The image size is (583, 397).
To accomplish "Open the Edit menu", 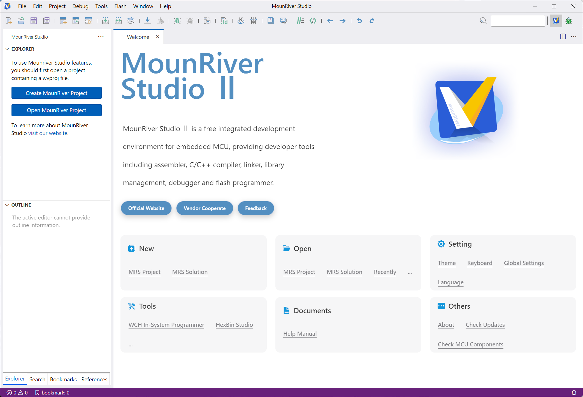I will [x=38, y=6].
